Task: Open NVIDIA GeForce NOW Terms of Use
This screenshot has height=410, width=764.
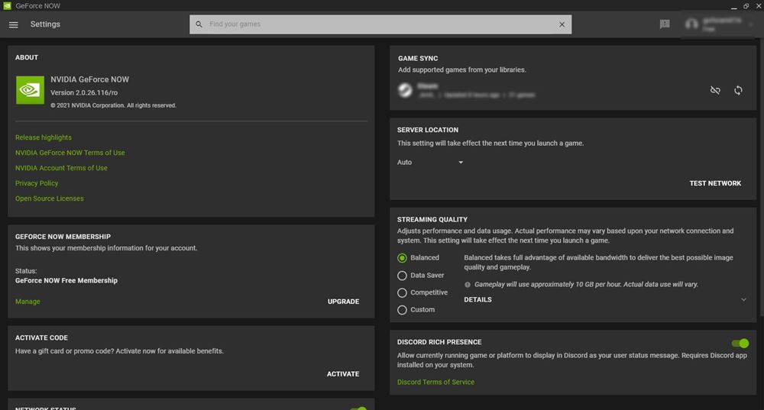Action: click(70, 153)
